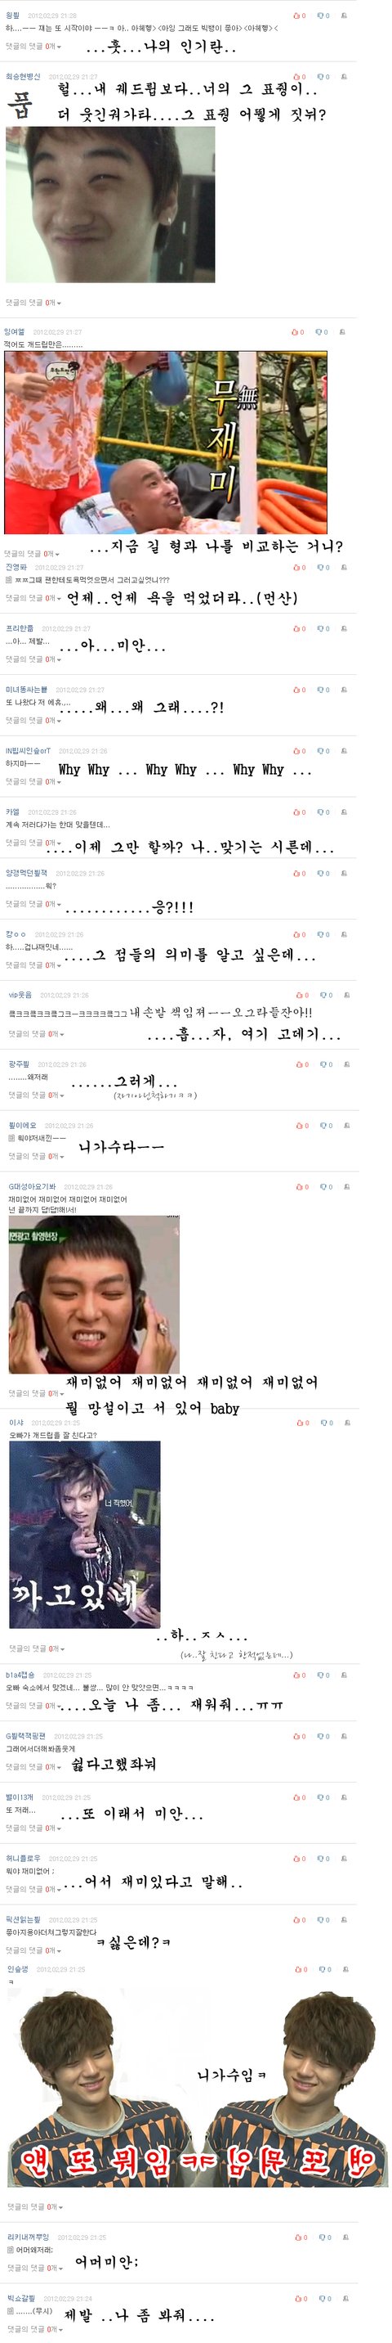
Task: Open the mirrored smiling boys image
Action: (196, 2090)
